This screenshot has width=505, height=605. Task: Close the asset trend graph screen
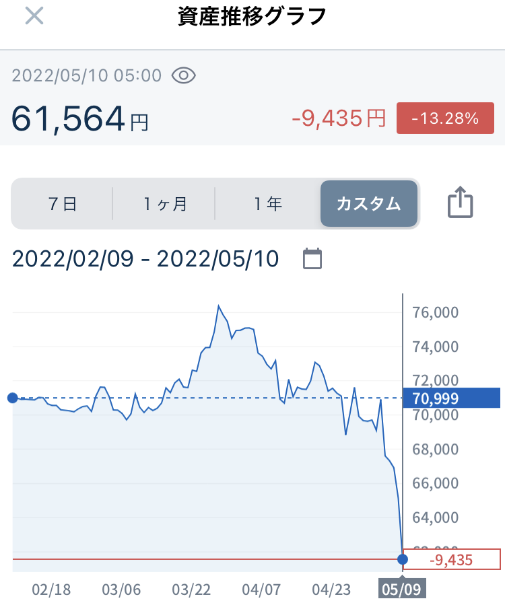[34, 16]
